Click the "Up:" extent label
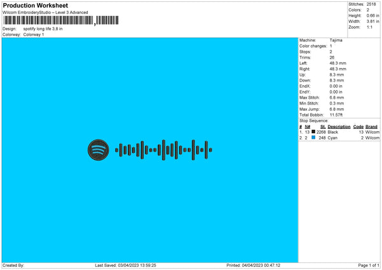The width and height of the screenshot is (382, 270). [x=302, y=75]
